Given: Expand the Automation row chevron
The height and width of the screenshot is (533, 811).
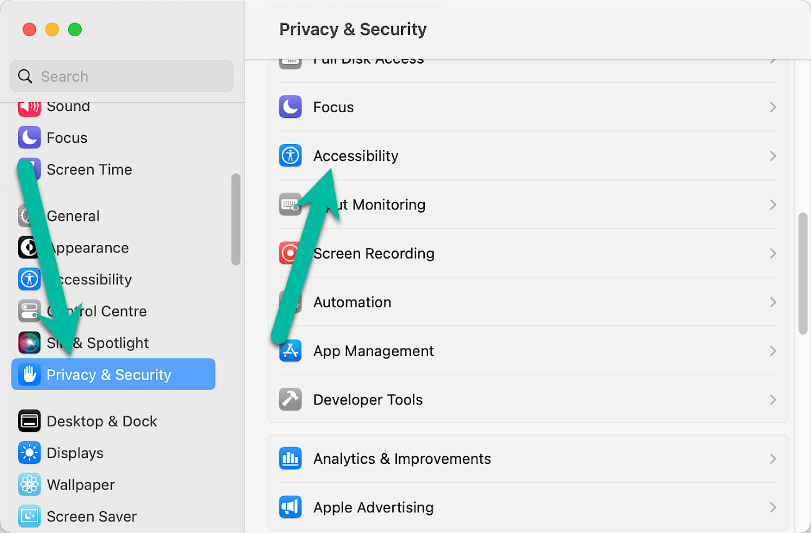Looking at the screenshot, I should point(773,302).
